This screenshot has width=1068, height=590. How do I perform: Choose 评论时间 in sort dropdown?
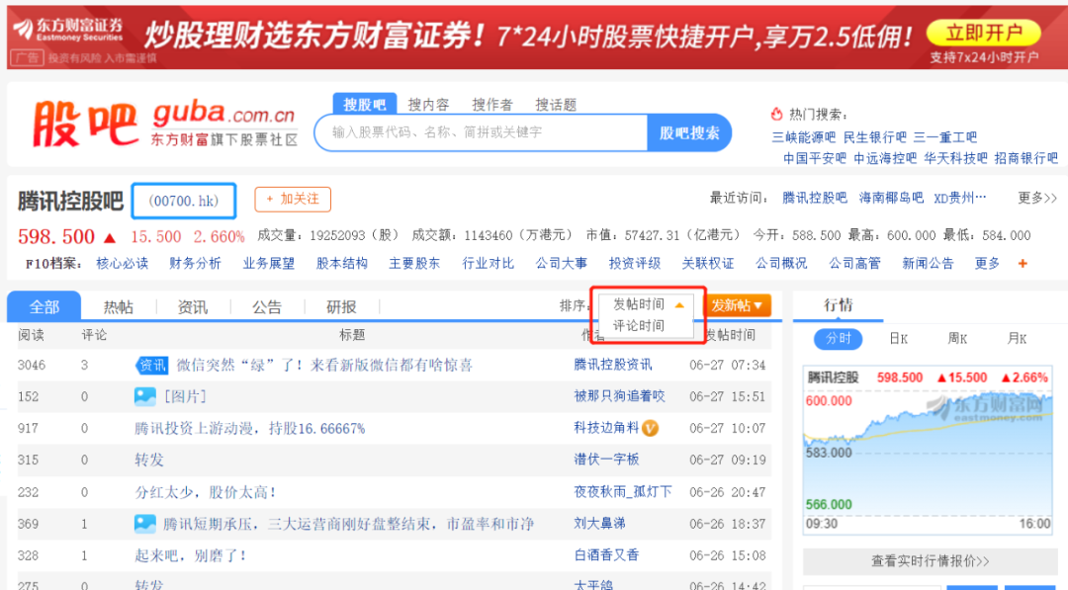tap(638, 326)
